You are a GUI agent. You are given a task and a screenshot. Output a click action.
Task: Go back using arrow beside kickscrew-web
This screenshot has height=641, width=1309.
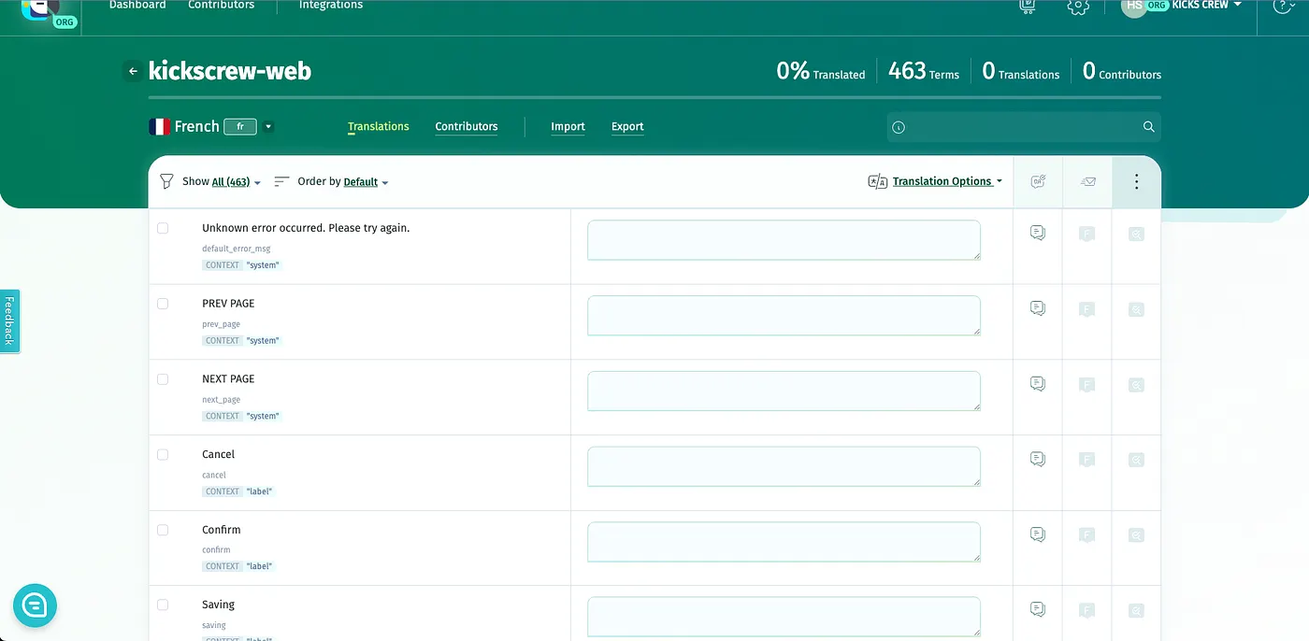pos(133,71)
